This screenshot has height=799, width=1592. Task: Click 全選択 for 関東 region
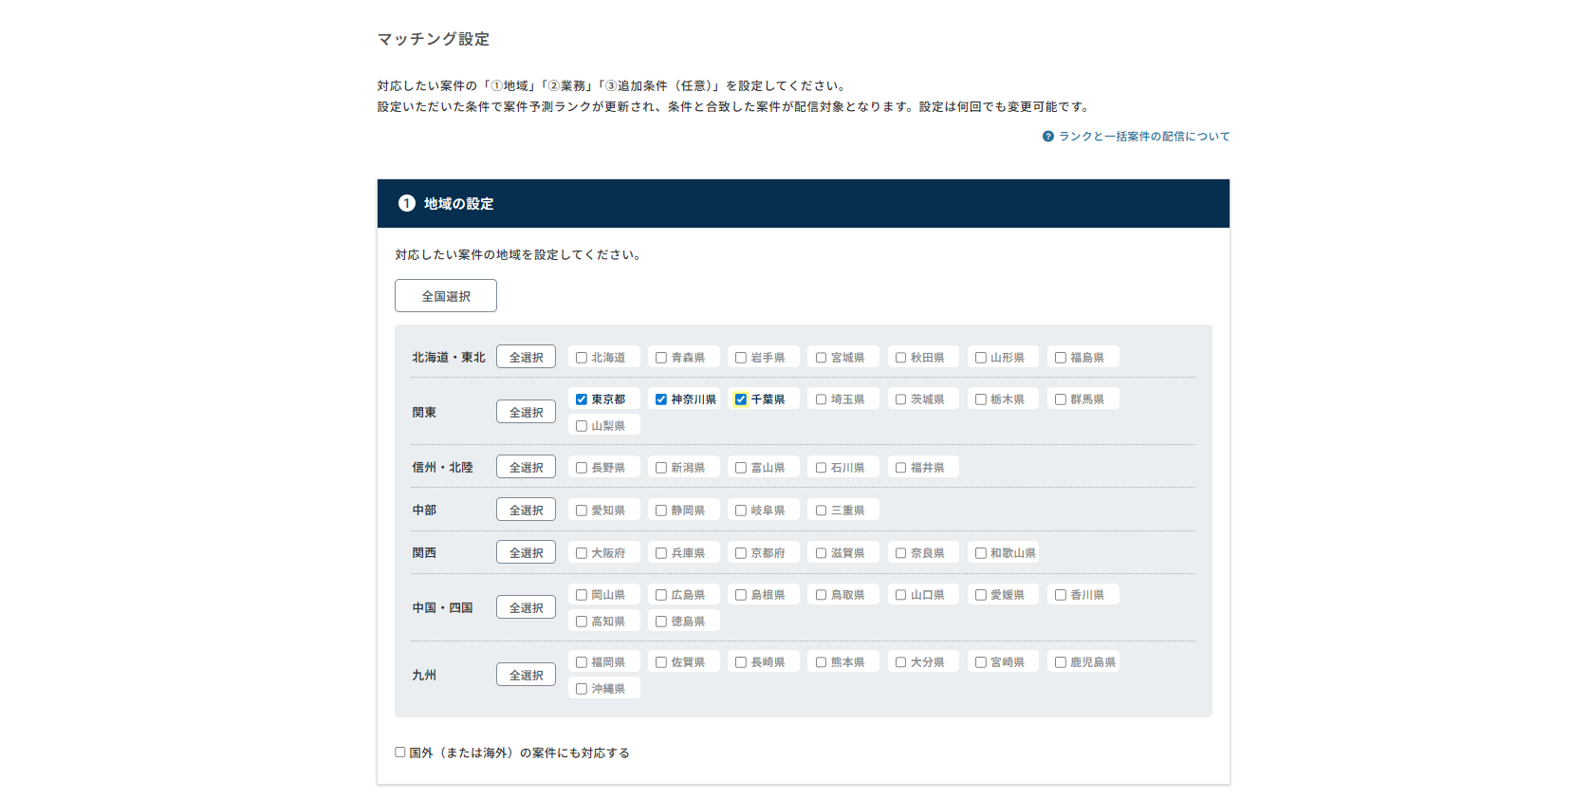pos(526,412)
